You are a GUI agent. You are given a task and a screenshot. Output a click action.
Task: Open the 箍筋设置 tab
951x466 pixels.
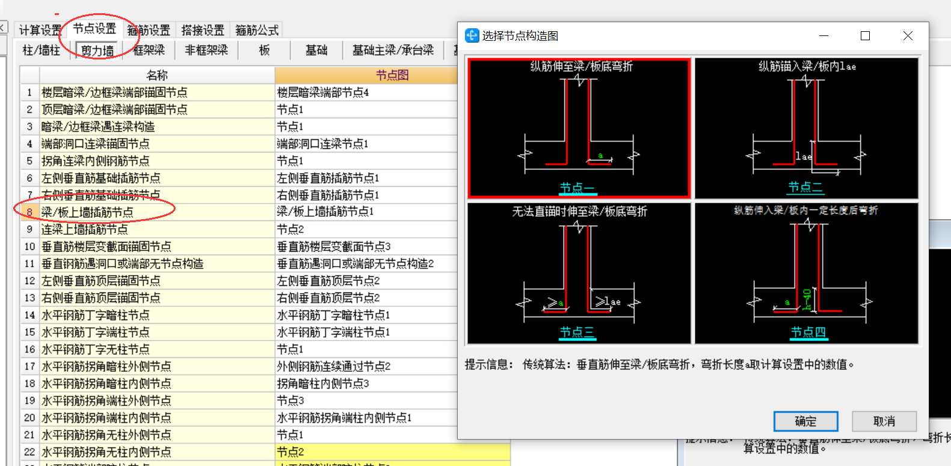coord(149,30)
